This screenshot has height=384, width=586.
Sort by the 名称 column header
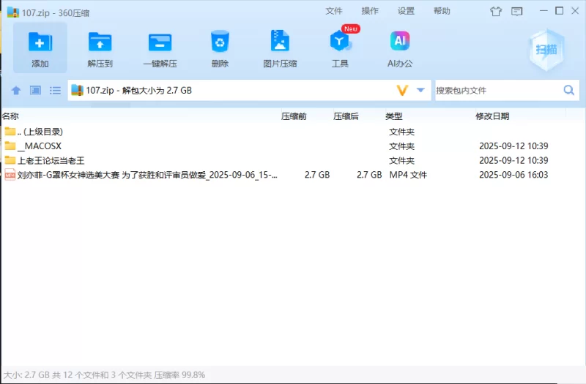[11, 116]
